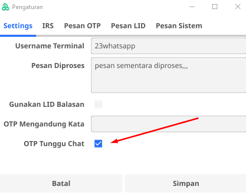The height and width of the screenshot is (194, 246).
Task: Select the Pesan LID tab
Action: point(128,26)
